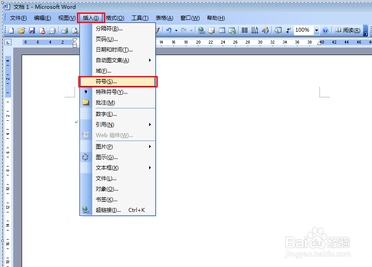Open Print Preview
The width and height of the screenshot is (372, 267).
tap(75, 30)
